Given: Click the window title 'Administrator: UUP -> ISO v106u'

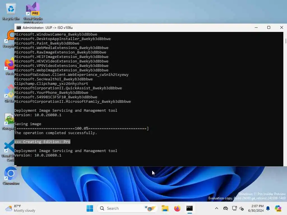Looking at the screenshot, I should coord(48,28).
